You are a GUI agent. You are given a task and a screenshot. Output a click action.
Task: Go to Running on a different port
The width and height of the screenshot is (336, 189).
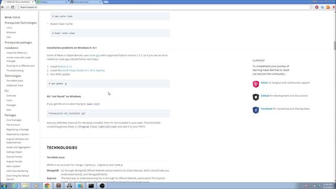point(20,66)
